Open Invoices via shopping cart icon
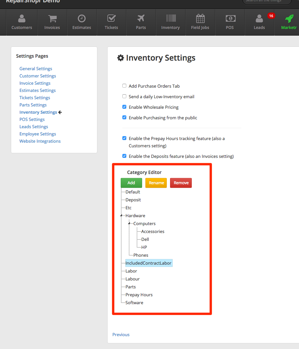The width and height of the screenshot is (299, 349). click(x=52, y=18)
